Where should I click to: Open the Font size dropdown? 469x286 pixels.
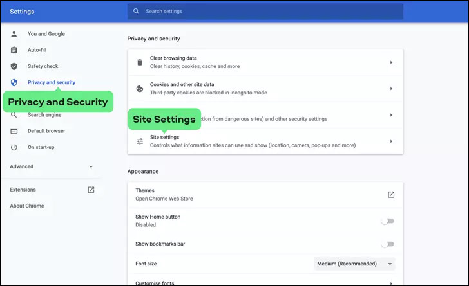[x=354, y=264]
